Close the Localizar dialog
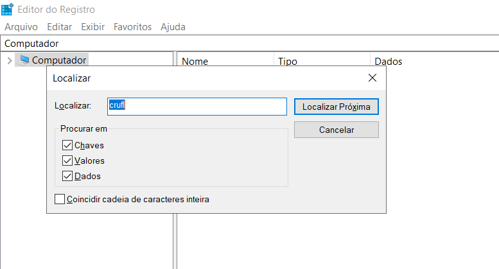Viewport: 499px width, 269px height. (x=372, y=78)
